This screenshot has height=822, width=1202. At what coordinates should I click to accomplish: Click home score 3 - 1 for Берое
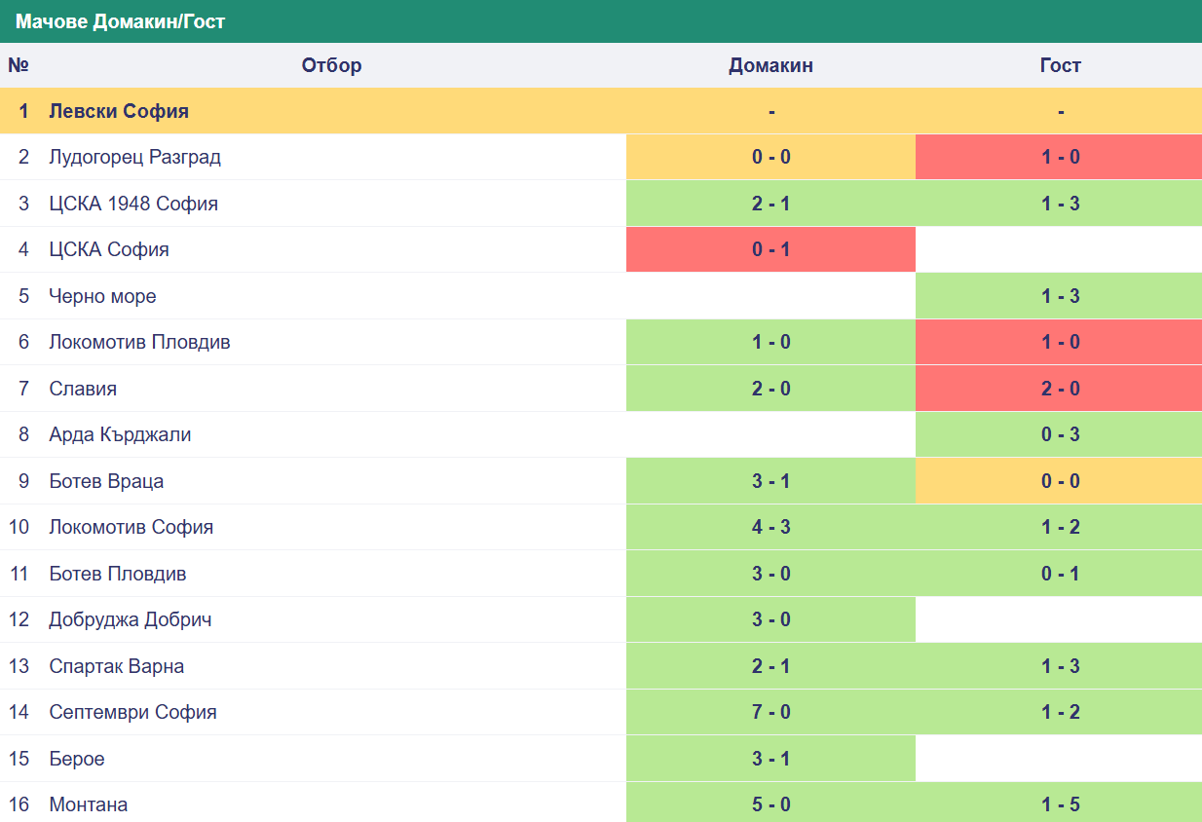tap(770, 759)
